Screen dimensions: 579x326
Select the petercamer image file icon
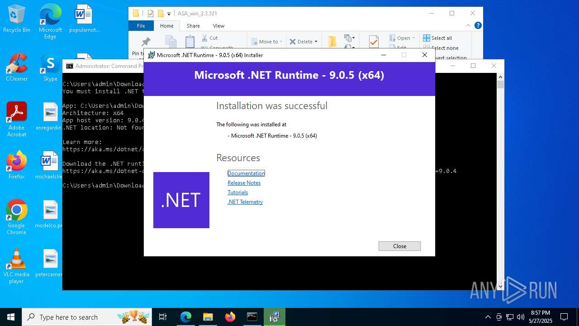[x=49, y=263]
